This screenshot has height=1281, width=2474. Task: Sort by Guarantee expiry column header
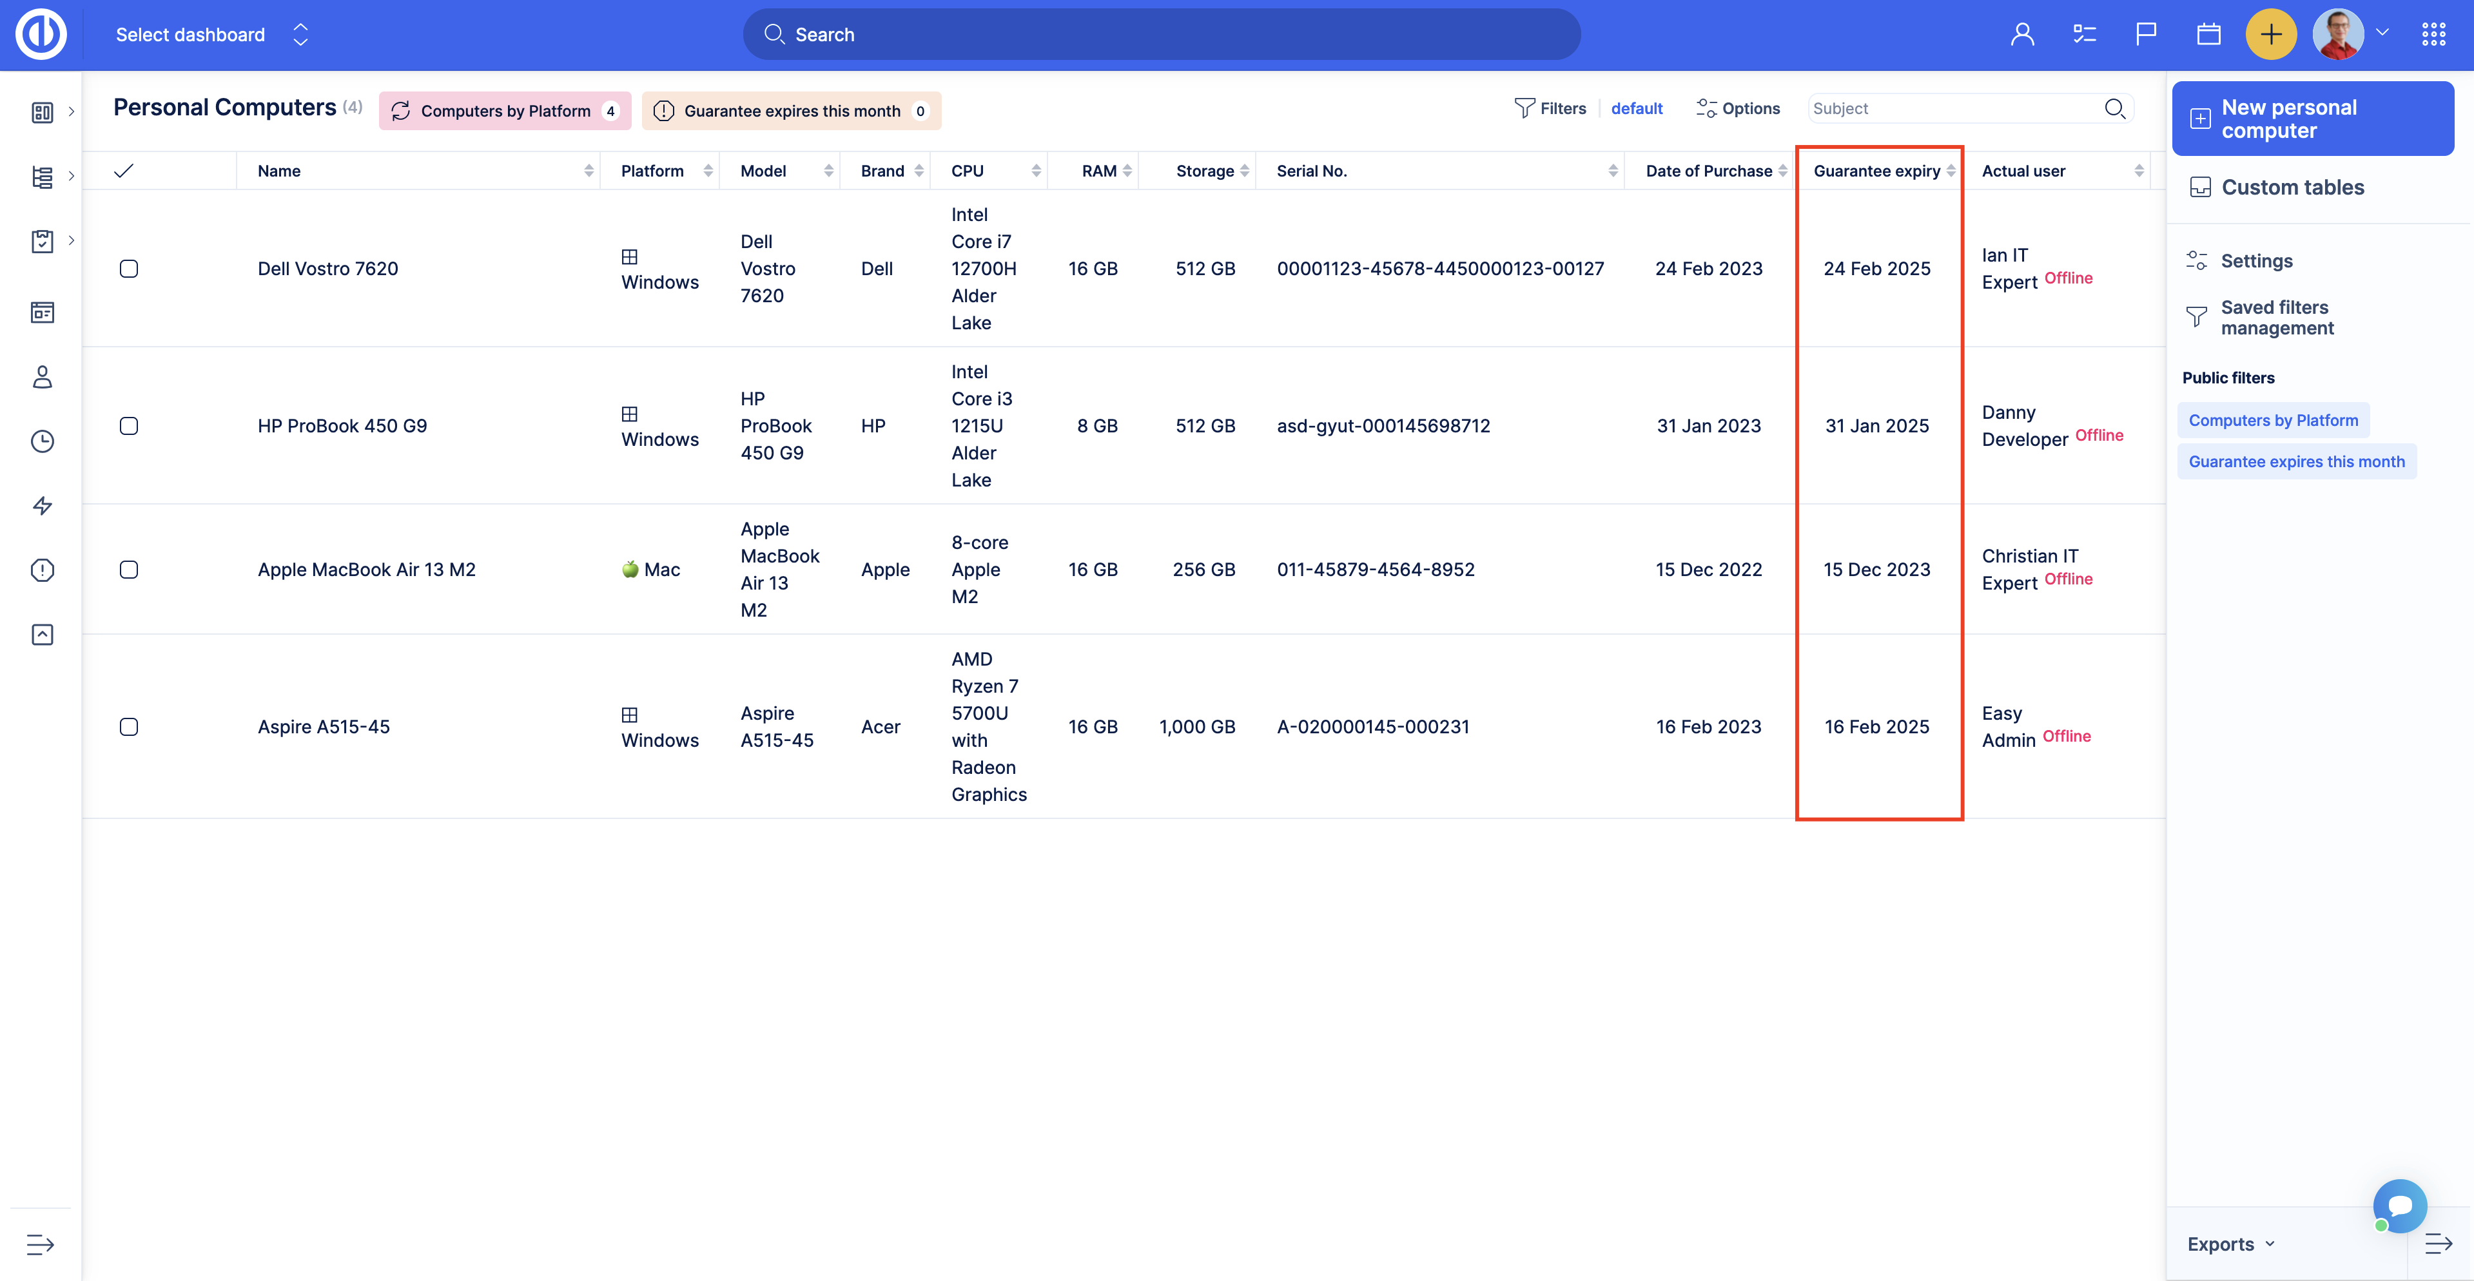tap(1876, 171)
